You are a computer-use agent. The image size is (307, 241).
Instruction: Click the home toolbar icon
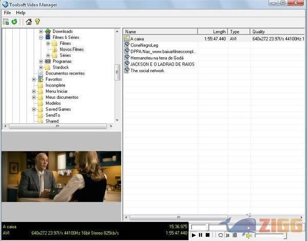pyautogui.click(x=29, y=21)
